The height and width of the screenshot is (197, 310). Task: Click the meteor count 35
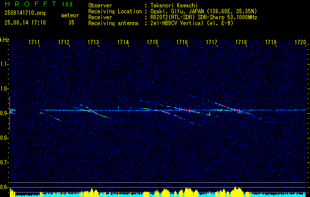[71, 23]
